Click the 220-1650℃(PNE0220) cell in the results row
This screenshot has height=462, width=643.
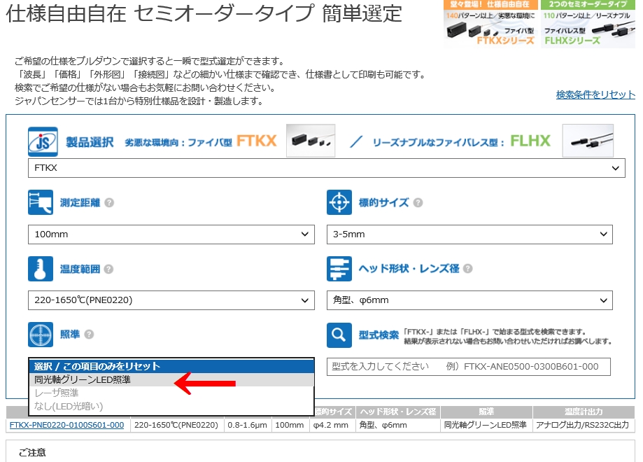point(176,425)
